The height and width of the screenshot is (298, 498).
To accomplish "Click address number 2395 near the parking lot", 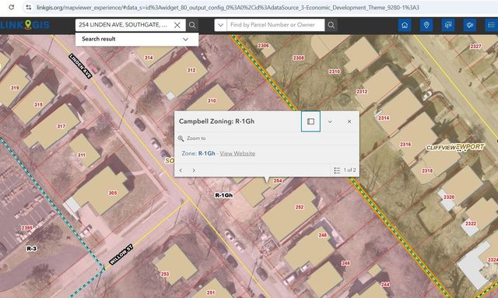I will (x=26, y=228).
